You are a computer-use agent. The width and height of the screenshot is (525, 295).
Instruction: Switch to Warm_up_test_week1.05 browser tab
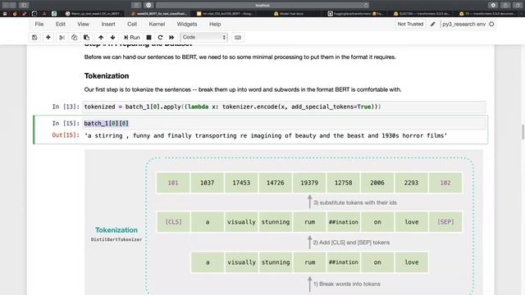(x=94, y=14)
